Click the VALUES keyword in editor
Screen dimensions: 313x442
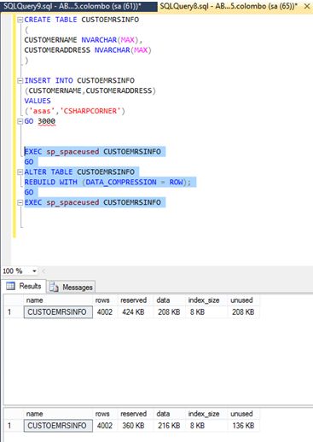[x=38, y=101]
